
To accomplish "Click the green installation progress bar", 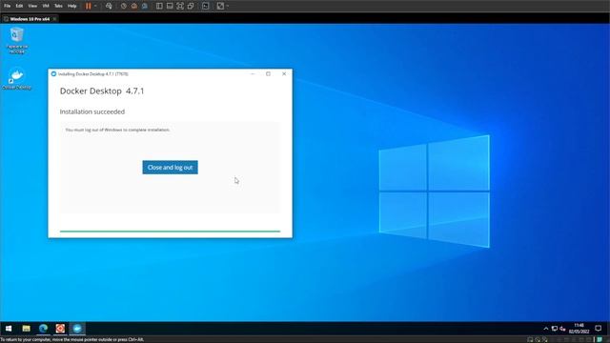I will (170, 232).
